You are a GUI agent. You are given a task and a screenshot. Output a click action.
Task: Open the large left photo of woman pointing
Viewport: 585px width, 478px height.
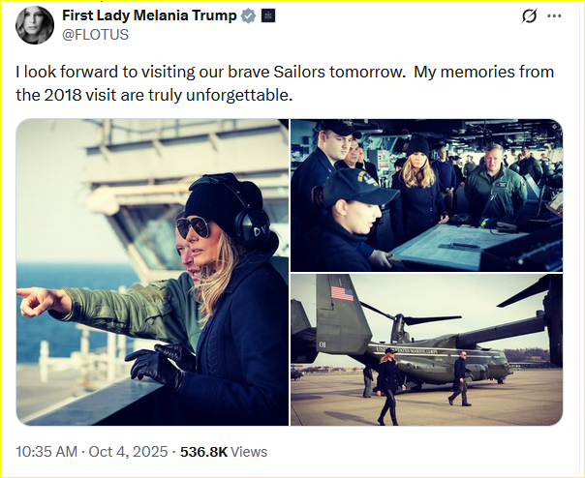tap(152, 272)
